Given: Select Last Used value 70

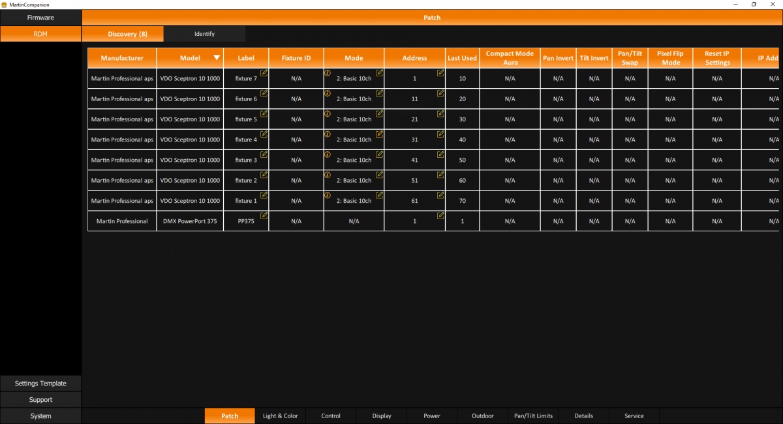Looking at the screenshot, I should pos(463,201).
